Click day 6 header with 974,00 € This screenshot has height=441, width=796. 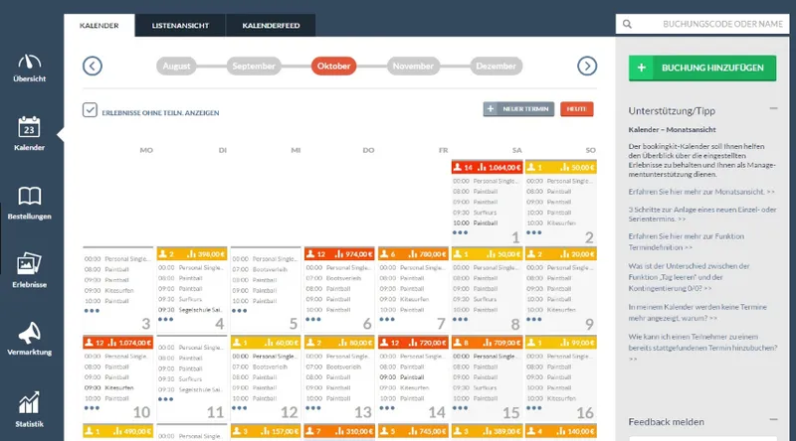339,253
